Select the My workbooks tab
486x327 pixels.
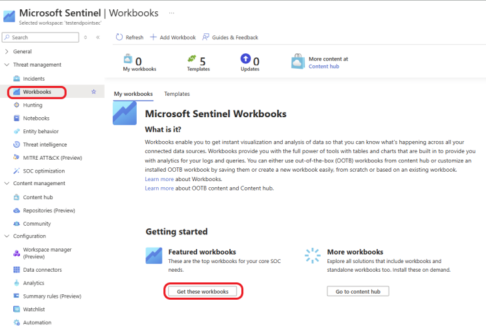pos(133,94)
